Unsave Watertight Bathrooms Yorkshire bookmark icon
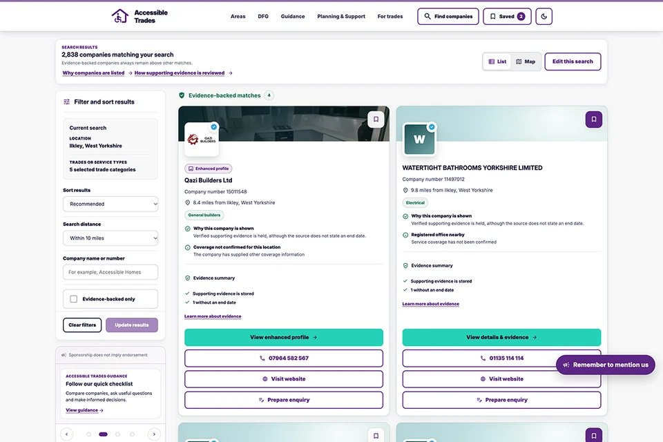The image size is (663, 442). (x=594, y=119)
